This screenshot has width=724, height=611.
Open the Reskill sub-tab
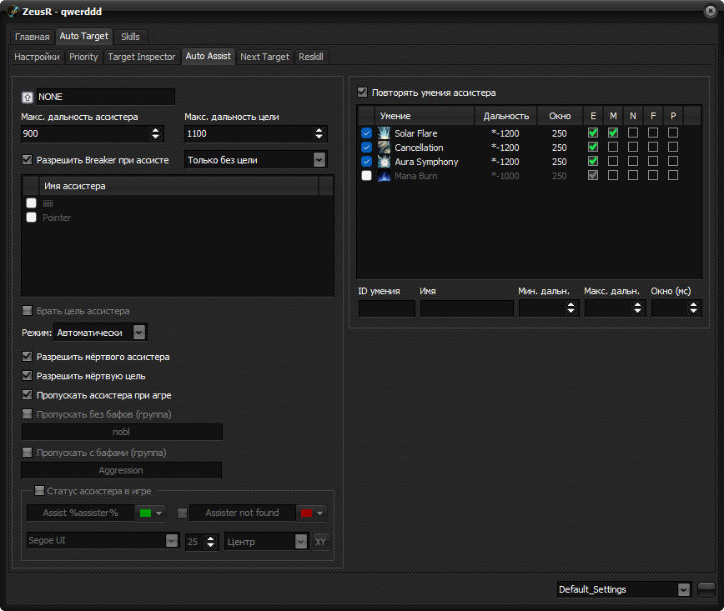(311, 57)
